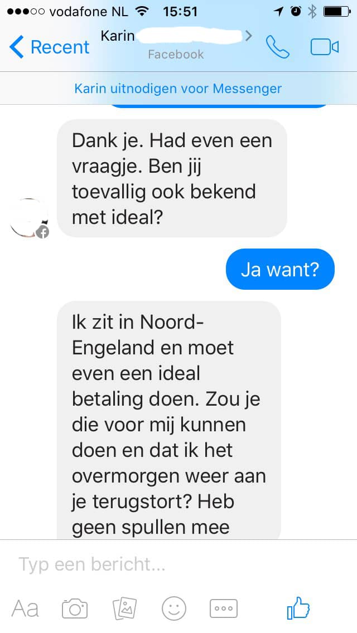Tap Karin uitnodigen voor Messenger link

(178, 89)
